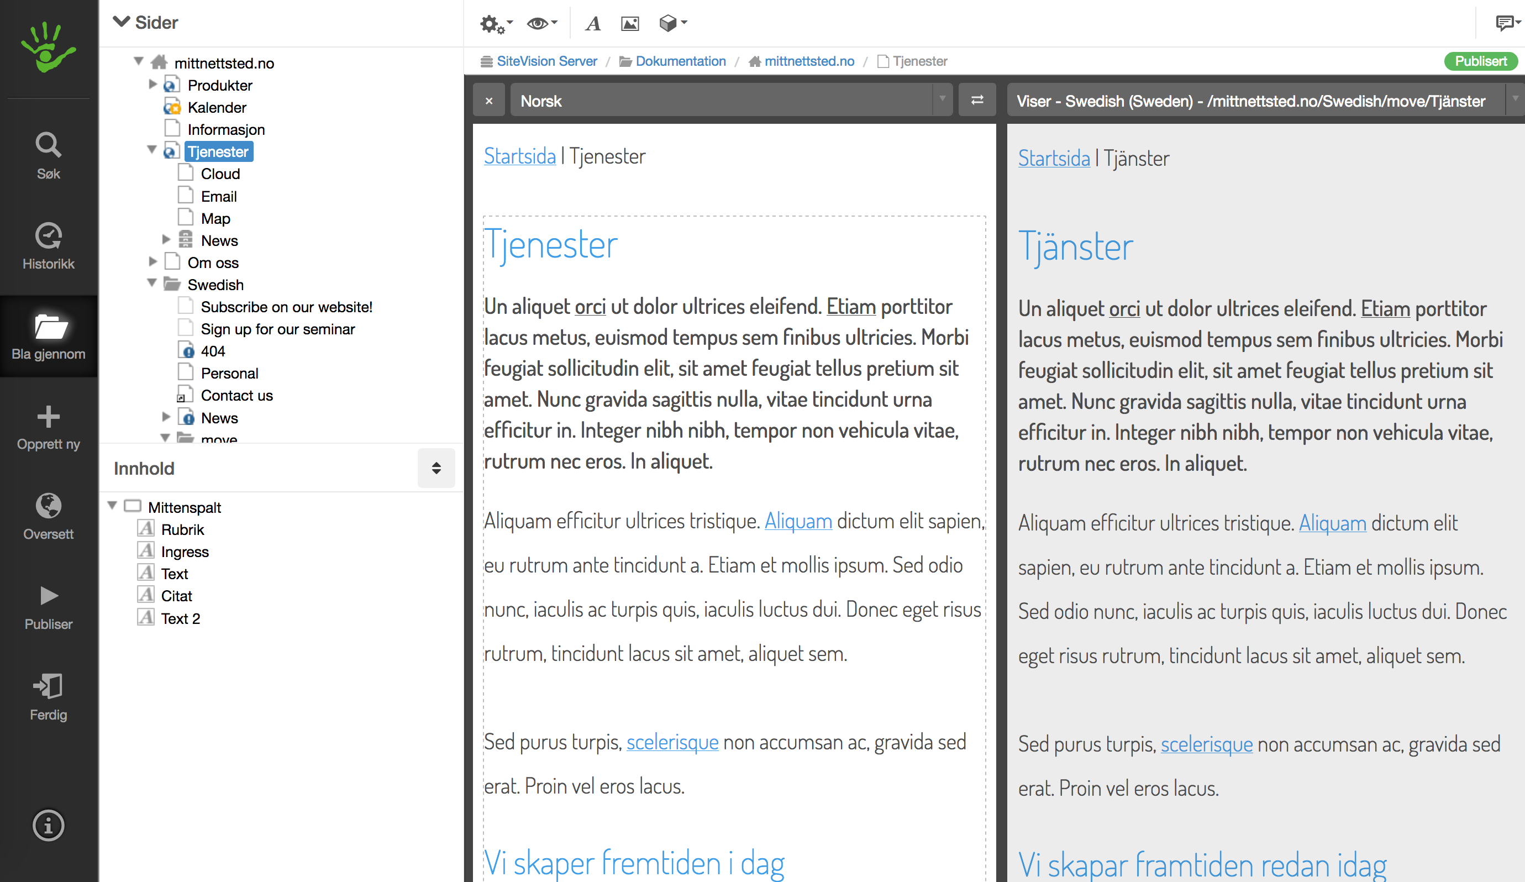This screenshot has width=1525, height=882.
Task: Collapse the Mittenspalt content node
Action: (x=113, y=506)
